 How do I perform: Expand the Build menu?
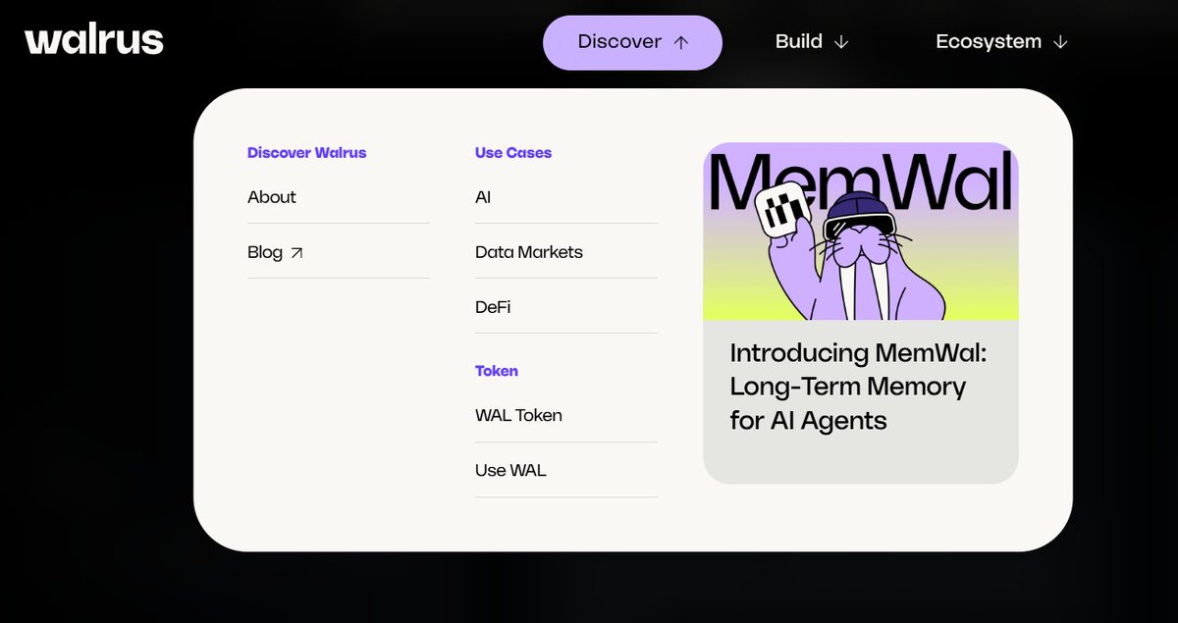(812, 42)
